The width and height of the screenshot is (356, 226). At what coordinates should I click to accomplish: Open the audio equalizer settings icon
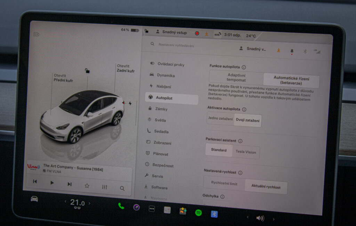[x=105, y=187]
